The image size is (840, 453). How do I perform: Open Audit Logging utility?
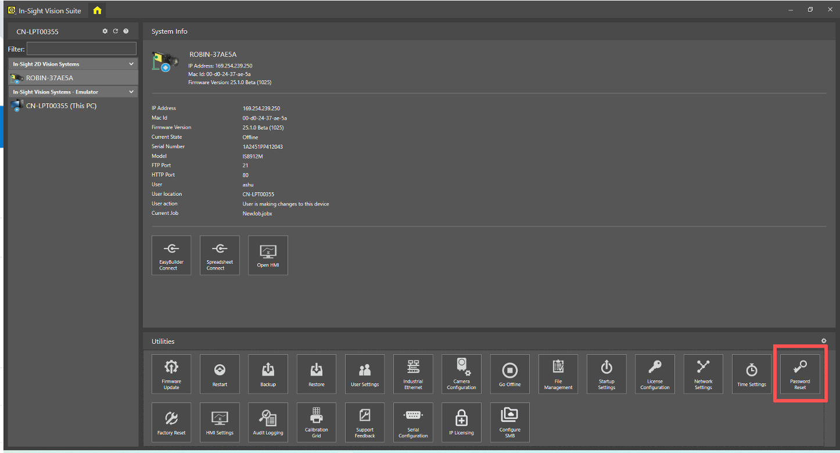pos(268,422)
